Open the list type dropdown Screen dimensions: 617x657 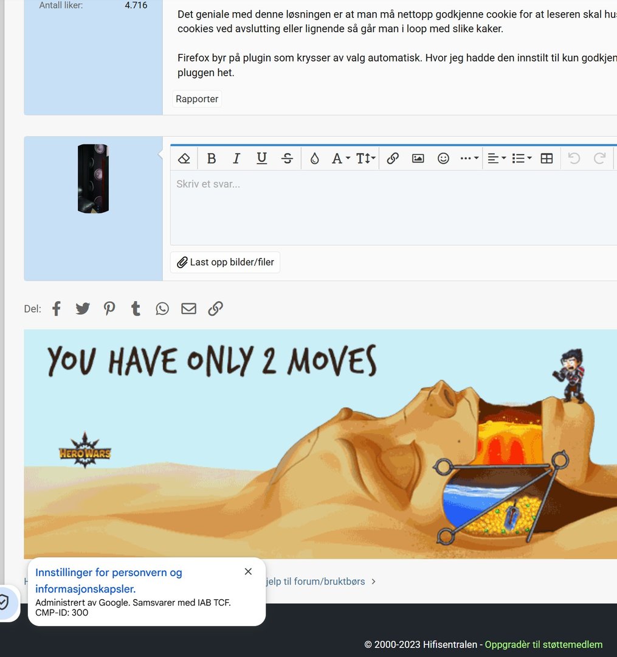click(x=522, y=158)
